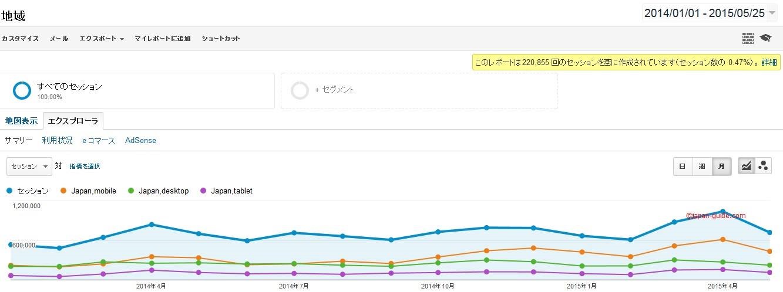The width and height of the screenshot is (783, 292).
Task: Switch to the motion chart dots icon
Action: 763,166
